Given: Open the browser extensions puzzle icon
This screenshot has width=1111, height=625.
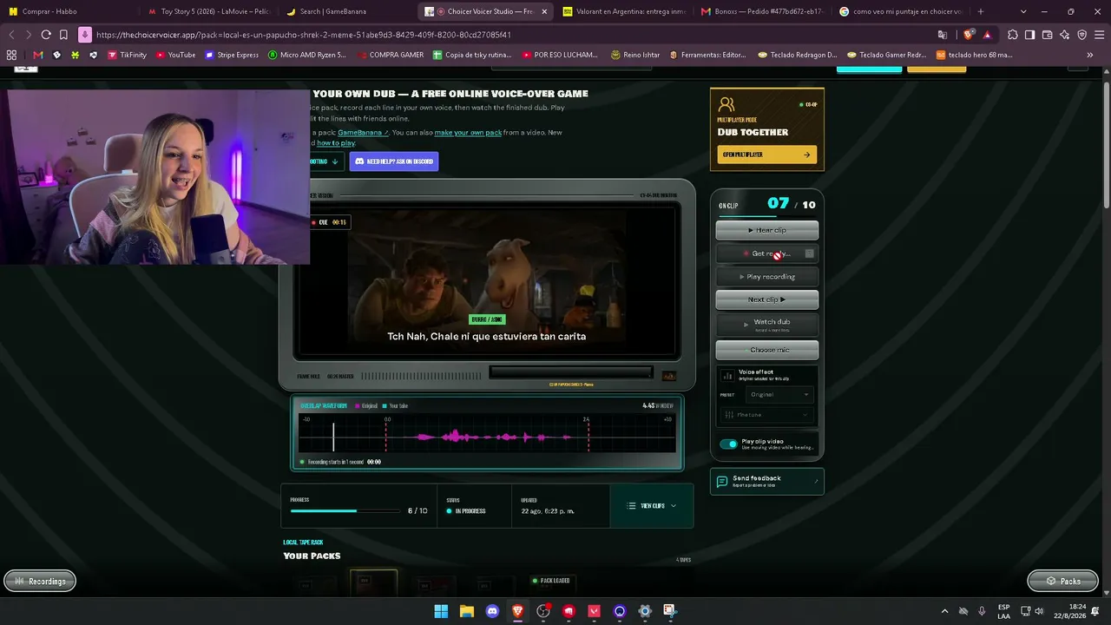Looking at the screenshot, I should click(x=1013, y=35).
